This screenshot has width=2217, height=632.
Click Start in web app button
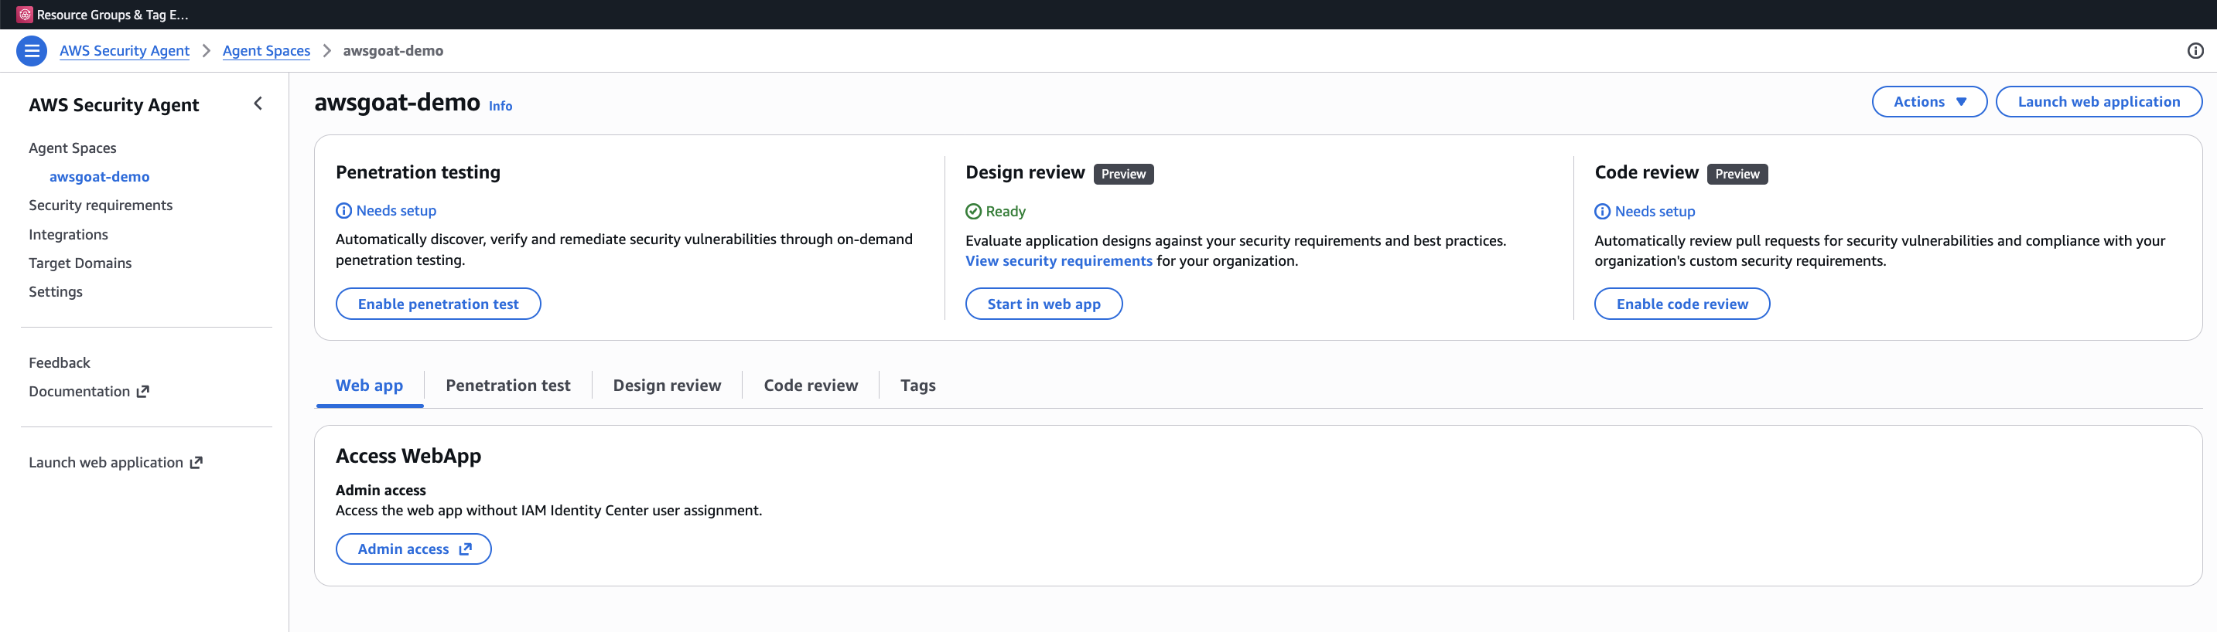[x=1043, y=304]
